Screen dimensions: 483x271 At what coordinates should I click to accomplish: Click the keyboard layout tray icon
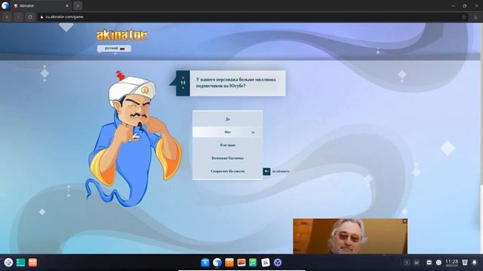click(417, 263)
